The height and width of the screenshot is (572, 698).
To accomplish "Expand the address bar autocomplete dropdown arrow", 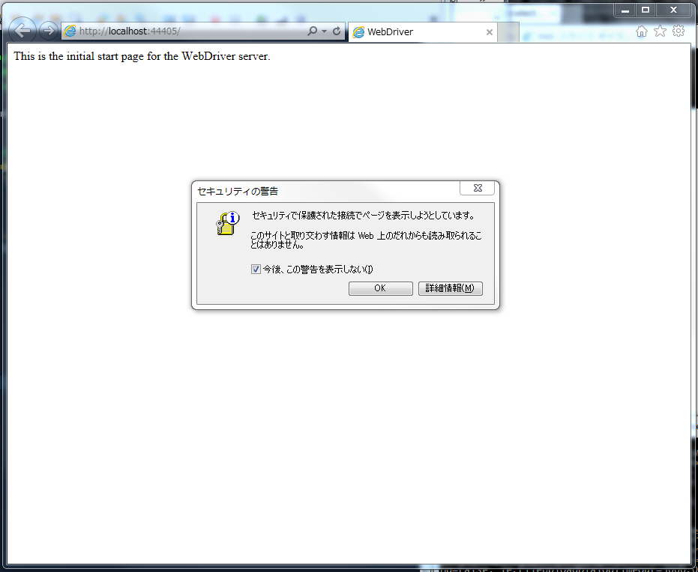I will [324, 31].
